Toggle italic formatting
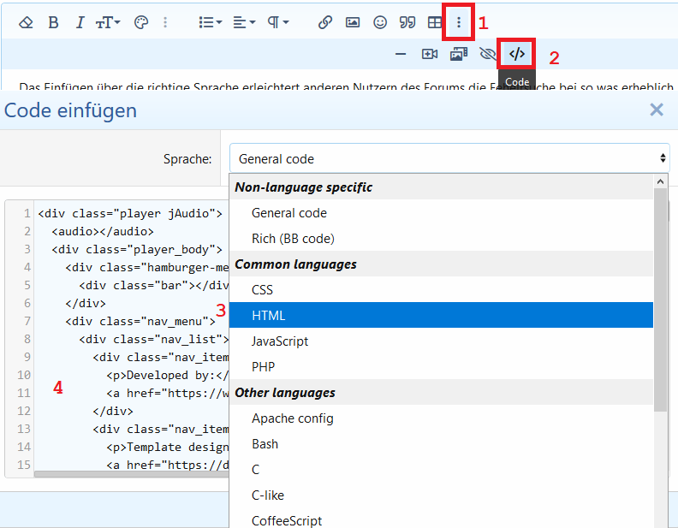 80,22
